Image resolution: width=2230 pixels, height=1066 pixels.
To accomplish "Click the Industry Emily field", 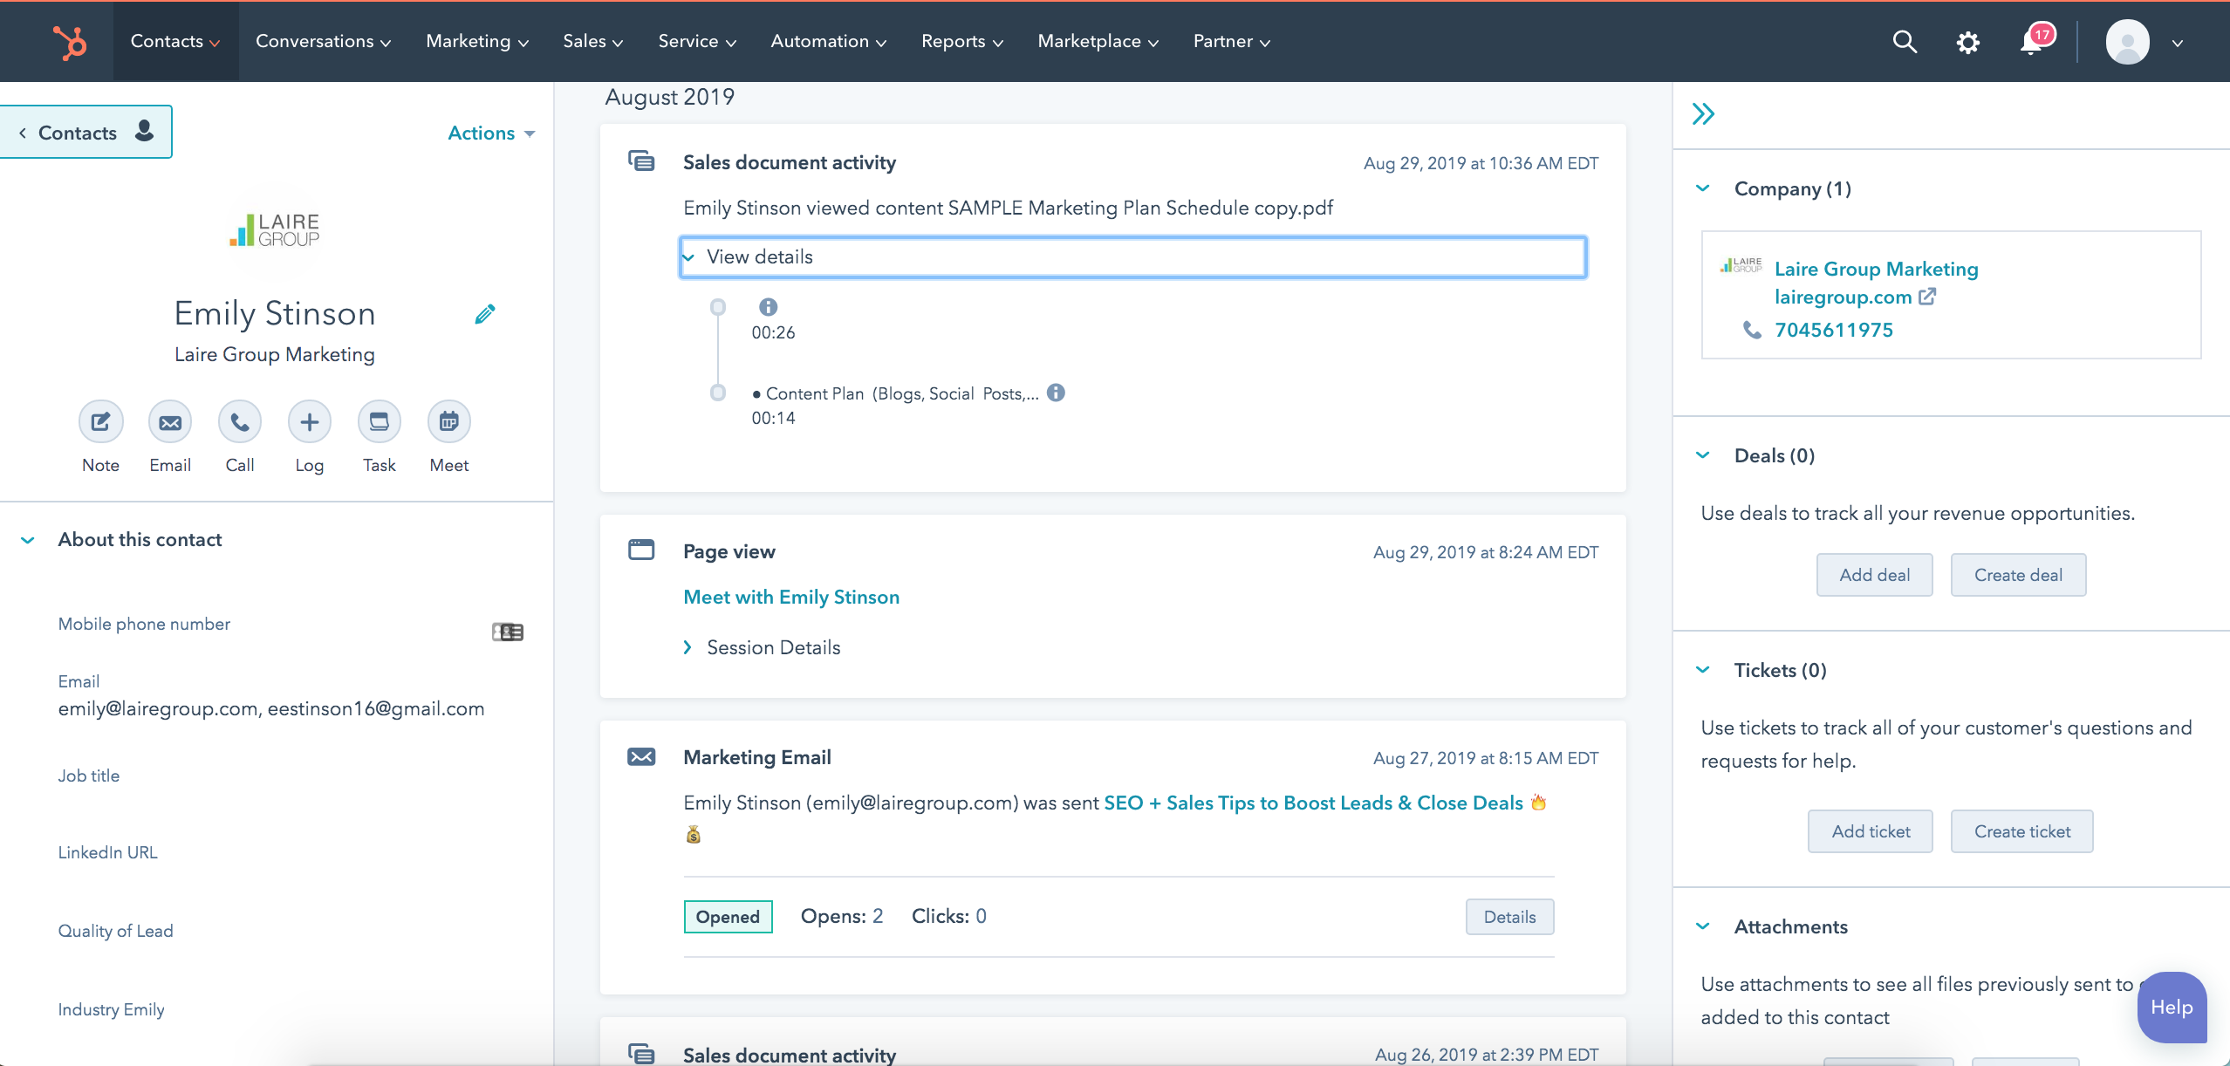I will tap(111, 1009).
